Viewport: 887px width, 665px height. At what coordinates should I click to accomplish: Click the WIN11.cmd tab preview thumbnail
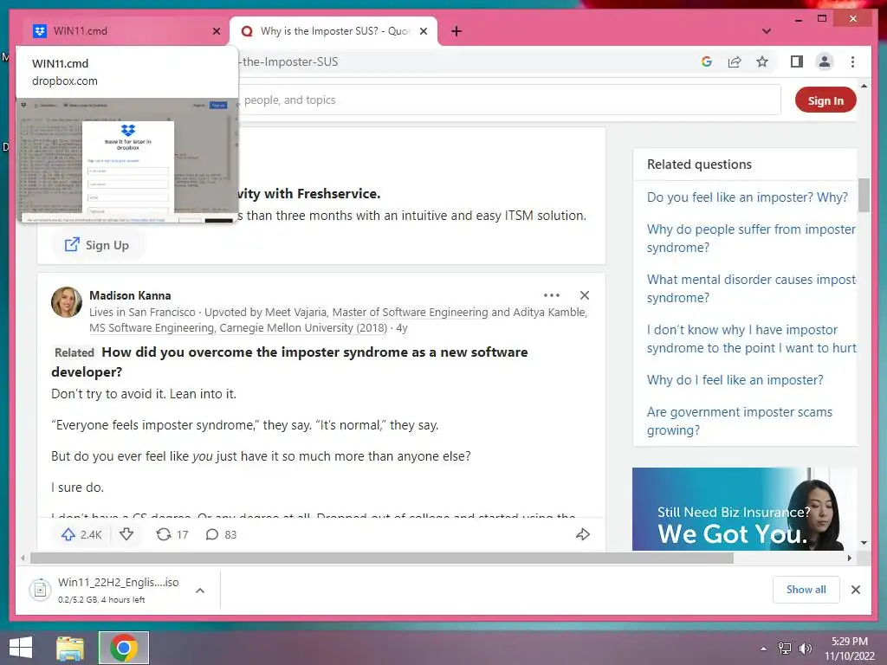127,160
